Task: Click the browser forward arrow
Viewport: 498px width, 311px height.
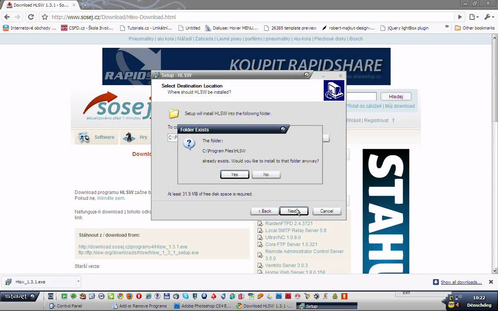Action: [18, 17]
